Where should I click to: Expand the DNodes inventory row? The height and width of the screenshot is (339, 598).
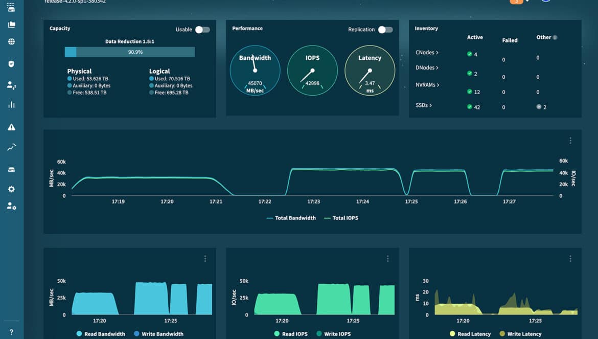427,67
